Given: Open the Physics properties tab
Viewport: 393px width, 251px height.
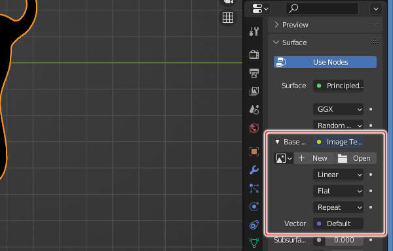Looking at the screenshot, I should pos(254,207).
